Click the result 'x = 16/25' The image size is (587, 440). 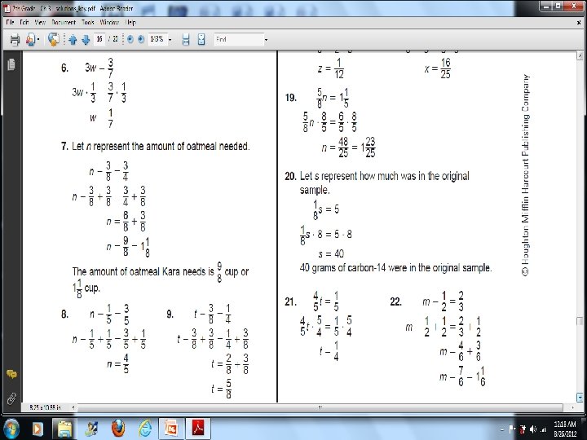coord(437,68)
